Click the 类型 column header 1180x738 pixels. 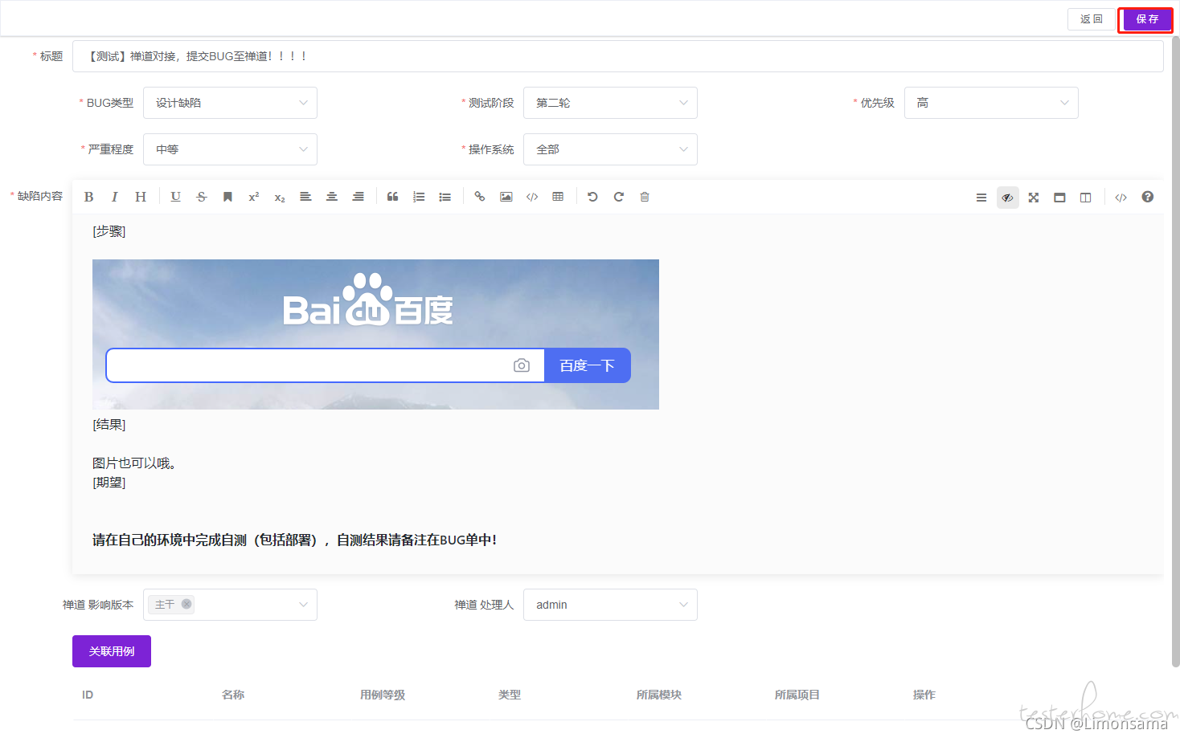click(510, 695)
